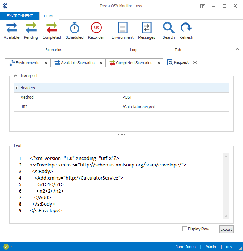Enable the Display Raw checkbox
The height and width of the screenshot is (251, 243).
click(185, 229)
